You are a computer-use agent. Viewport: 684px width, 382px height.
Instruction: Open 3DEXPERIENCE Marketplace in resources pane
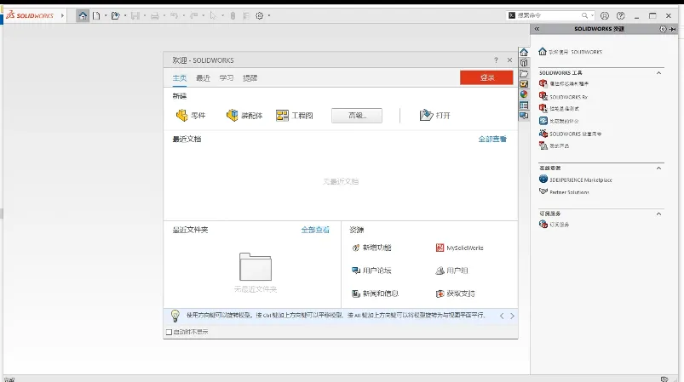(x=575, y=180)
